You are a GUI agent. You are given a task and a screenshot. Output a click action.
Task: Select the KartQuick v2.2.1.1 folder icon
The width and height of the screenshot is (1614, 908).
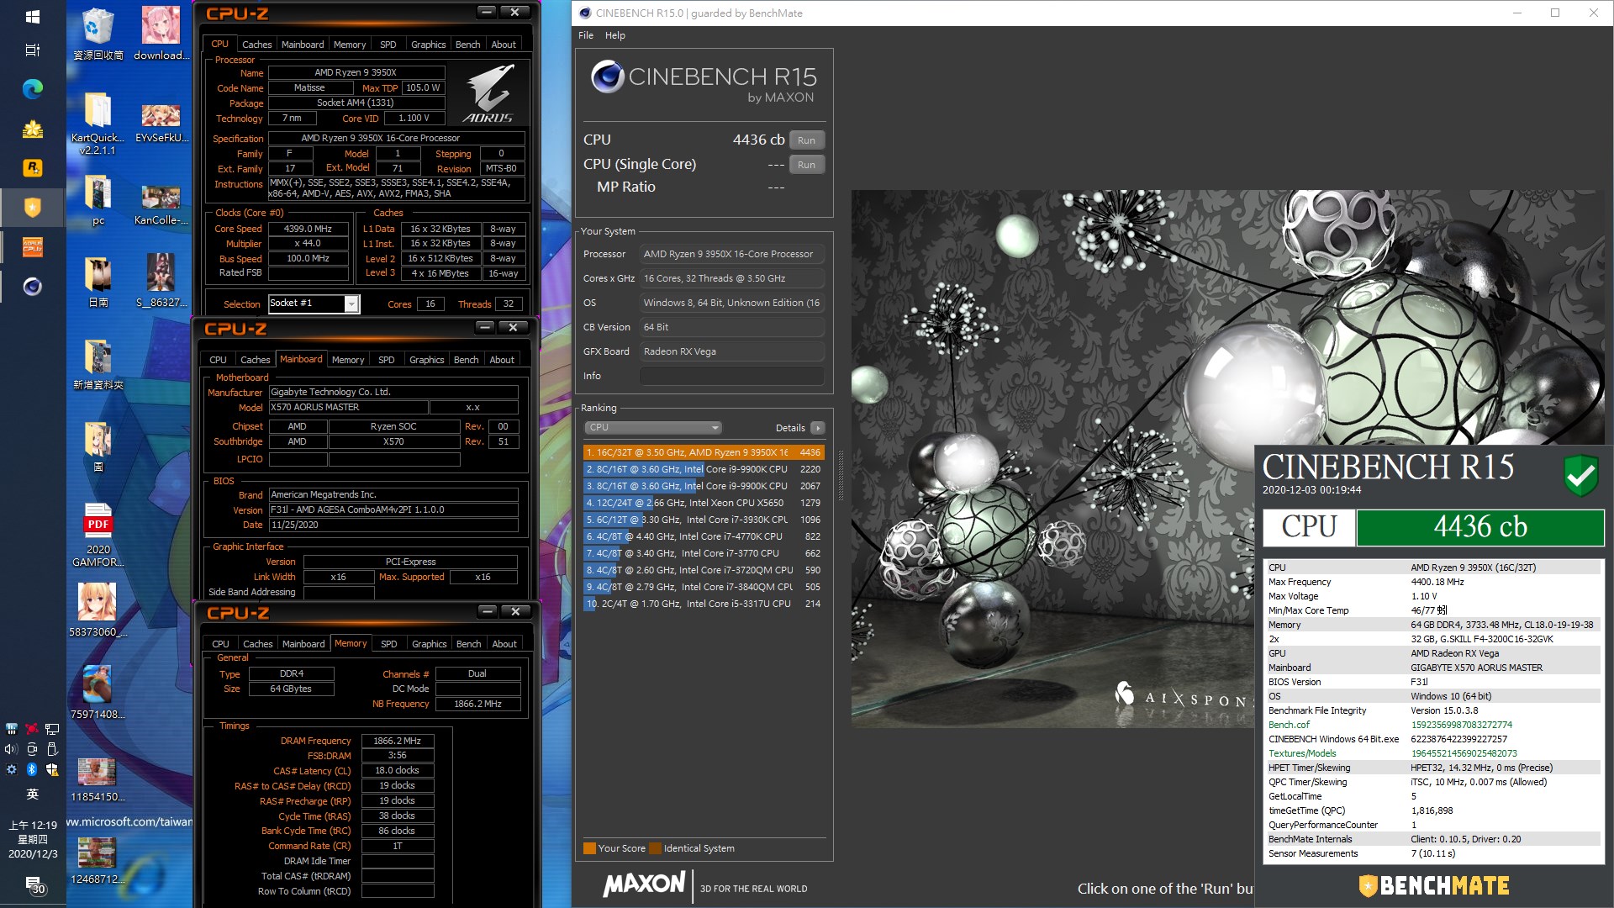pyautogui.click(x=98, y=124)
